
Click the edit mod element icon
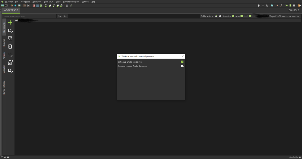[10, 31]
